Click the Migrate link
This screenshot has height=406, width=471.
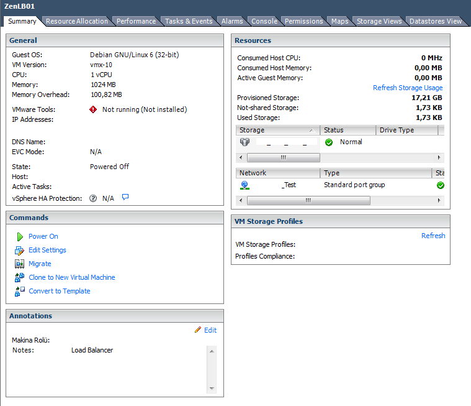[40, 264]
